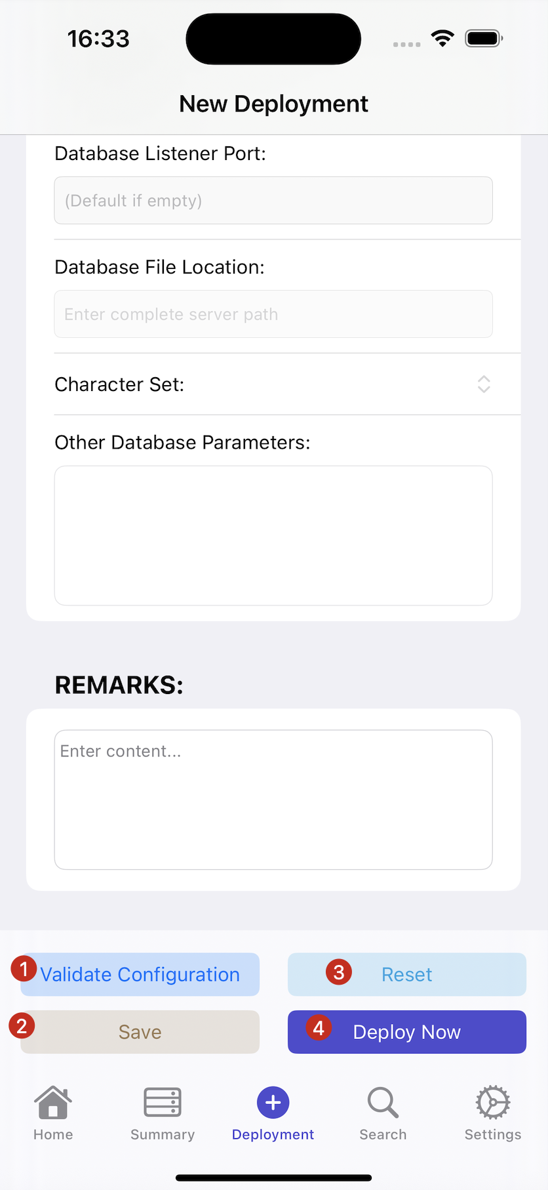Focus the Database Listener Port field

point(273,200)
